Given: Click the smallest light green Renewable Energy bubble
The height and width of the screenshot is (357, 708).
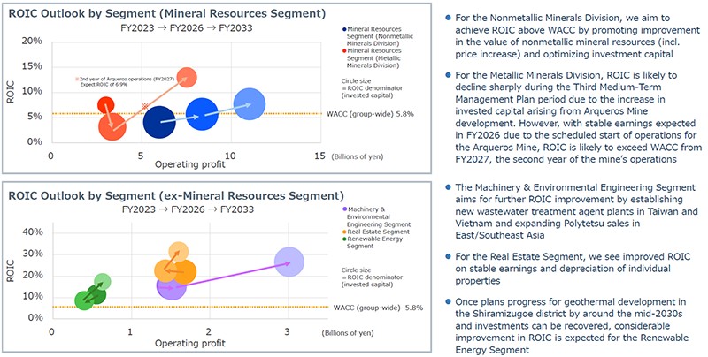Looking at the screenshot, I should (103, 282).
